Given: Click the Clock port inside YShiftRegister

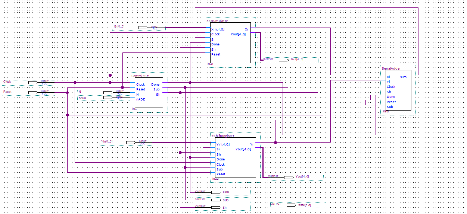Looking at the screenshot, I should click(221, 165).
